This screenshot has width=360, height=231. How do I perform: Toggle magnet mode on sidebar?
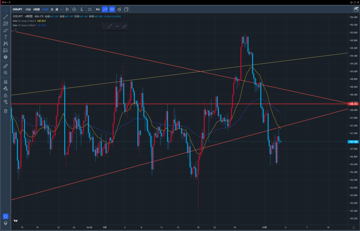(6, 82)
